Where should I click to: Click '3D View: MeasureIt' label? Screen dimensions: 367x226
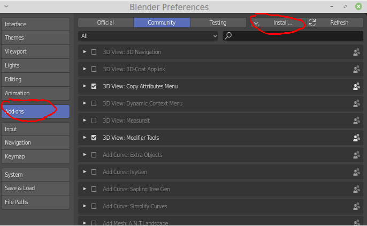coord(126,120)
